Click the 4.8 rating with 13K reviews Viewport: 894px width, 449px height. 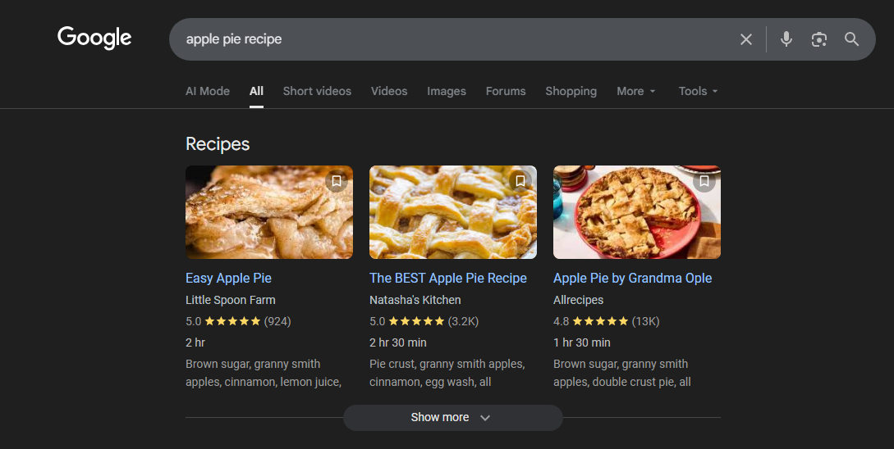point(606,321)
